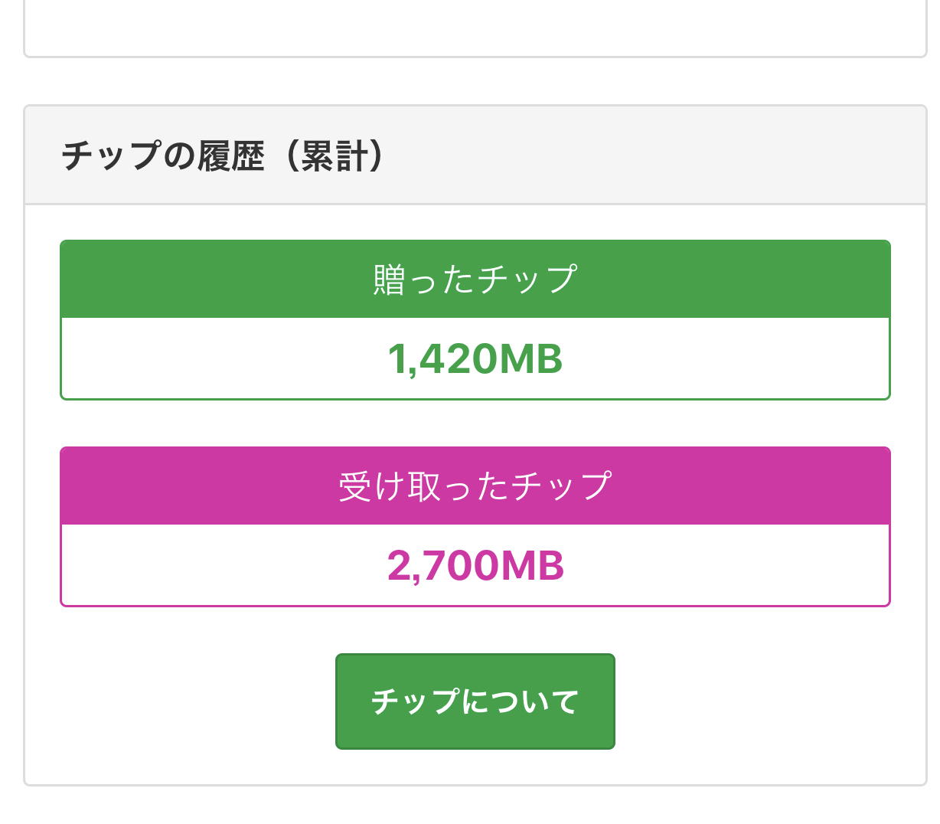Click the 1,420MB sent chips amount
Viewport: 940px width, 824px height.
point(475,358)
